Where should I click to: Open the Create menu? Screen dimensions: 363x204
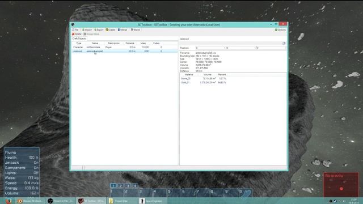tap(111, 30)
